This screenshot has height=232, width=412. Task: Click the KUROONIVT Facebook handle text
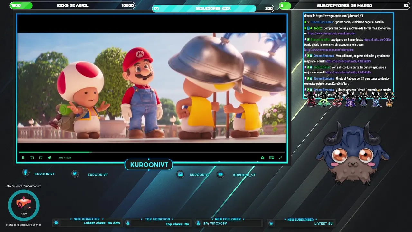coord(45,174)
